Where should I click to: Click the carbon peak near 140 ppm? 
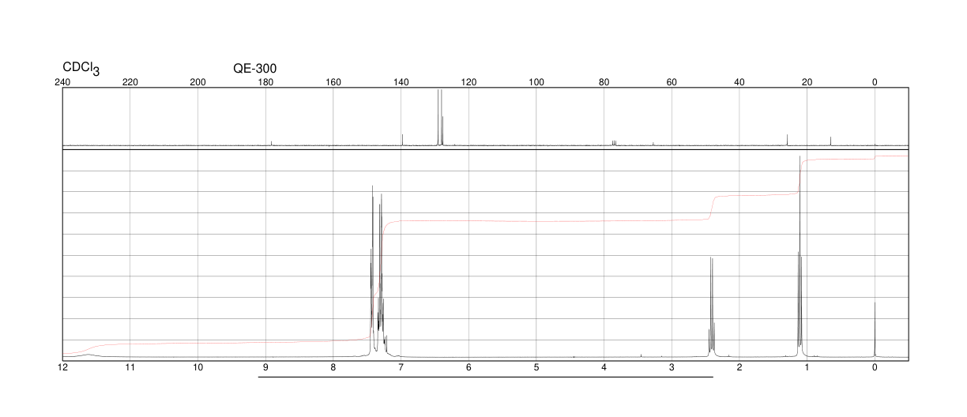click(402, 140)
